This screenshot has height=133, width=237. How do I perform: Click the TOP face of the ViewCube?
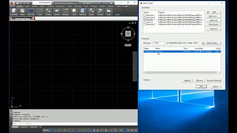(x=128, y=34)
